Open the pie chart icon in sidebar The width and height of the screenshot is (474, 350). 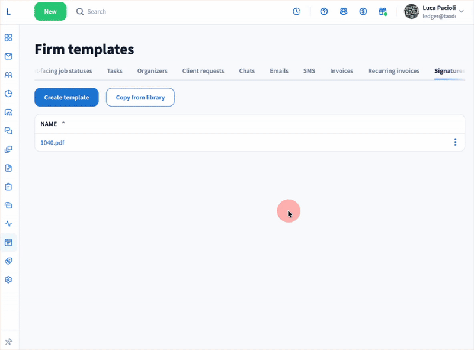[x=8, y=94]
